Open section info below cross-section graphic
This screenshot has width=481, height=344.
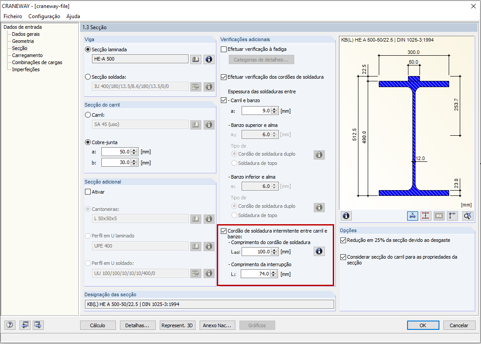[346, 216]
